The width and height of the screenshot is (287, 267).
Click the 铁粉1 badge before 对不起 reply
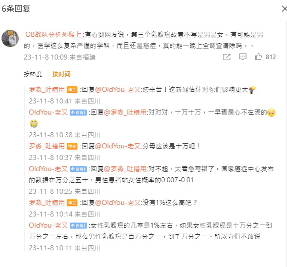tap(78, 169)
